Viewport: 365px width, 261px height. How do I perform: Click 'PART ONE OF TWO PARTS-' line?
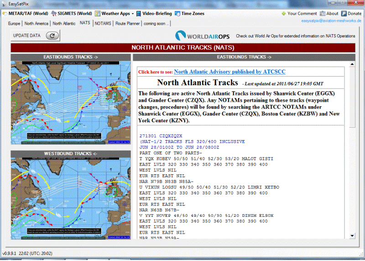click(171, 153)
